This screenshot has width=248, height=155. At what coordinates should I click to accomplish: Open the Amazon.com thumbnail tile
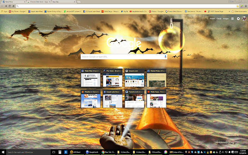point(134,77)
